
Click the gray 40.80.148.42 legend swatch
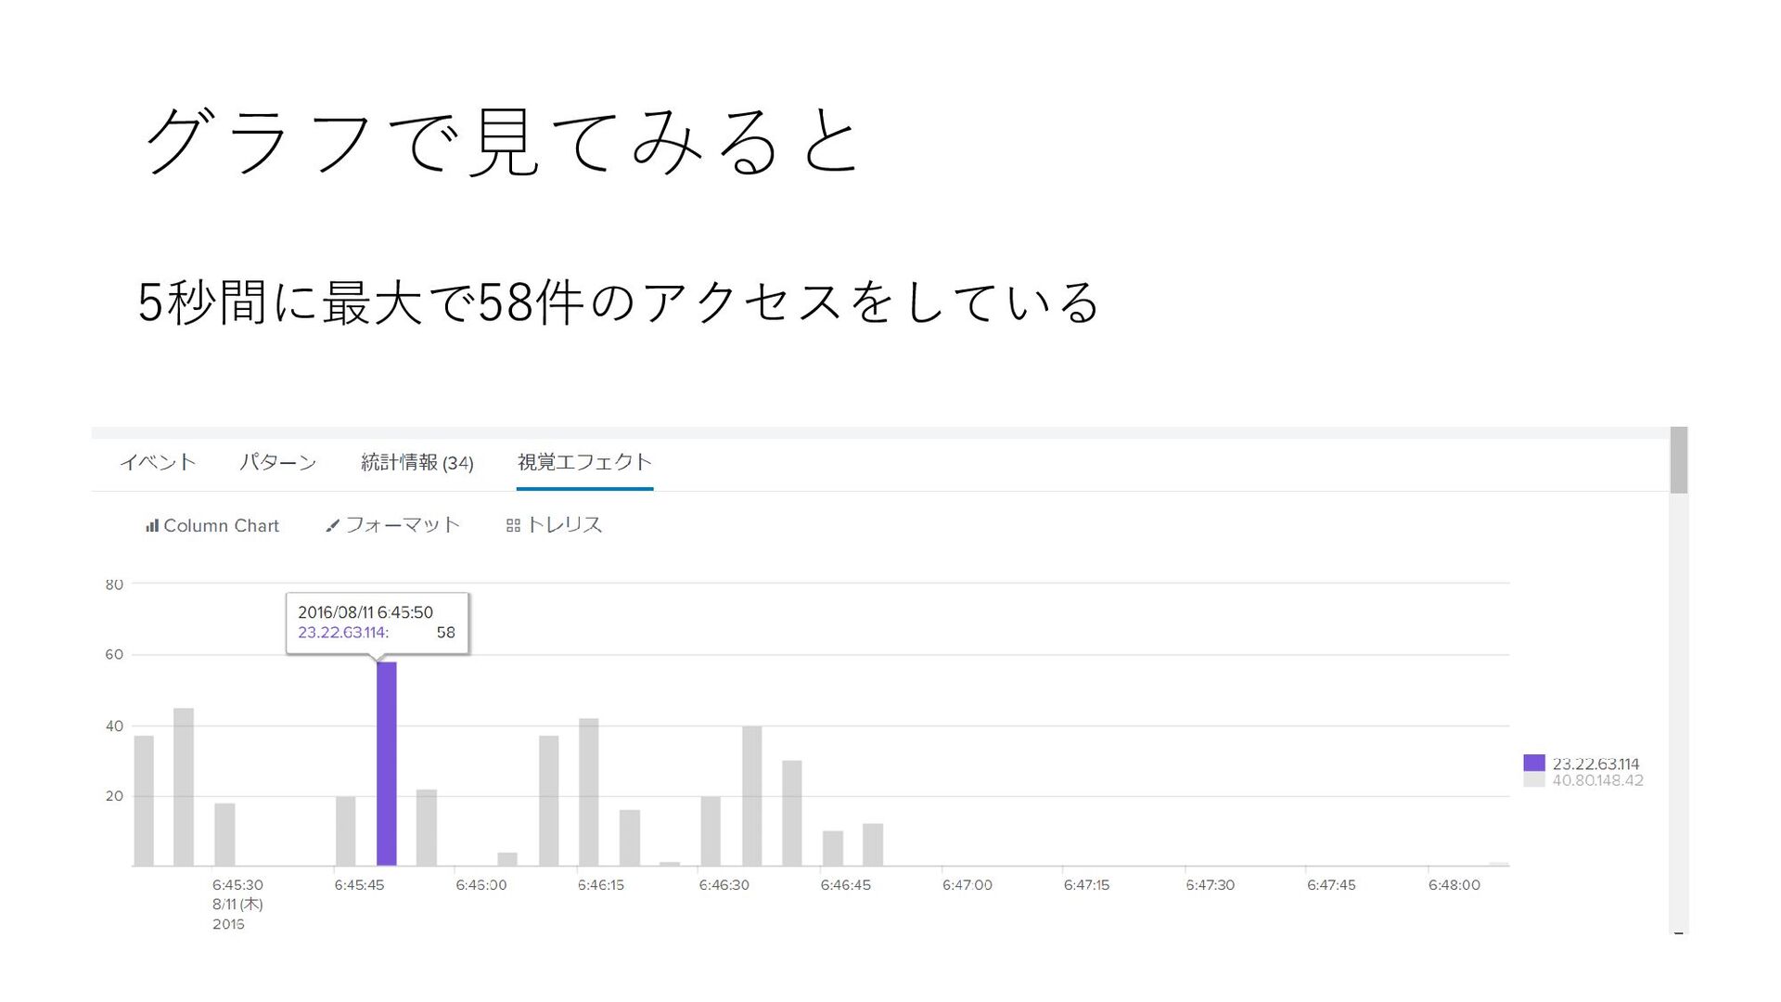pos(1534,780)
